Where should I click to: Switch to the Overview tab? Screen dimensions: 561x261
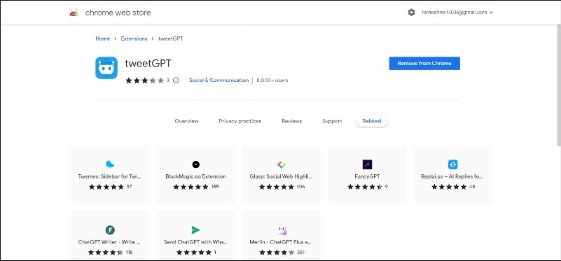(x=186, y=121)
